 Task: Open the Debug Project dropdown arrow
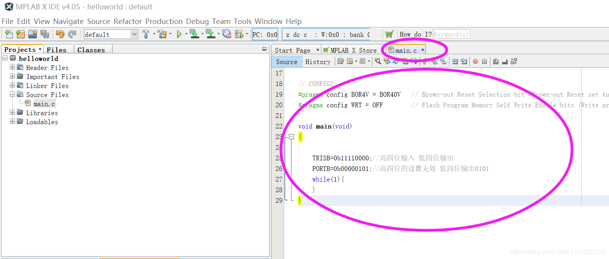click(x=247, y=34)
